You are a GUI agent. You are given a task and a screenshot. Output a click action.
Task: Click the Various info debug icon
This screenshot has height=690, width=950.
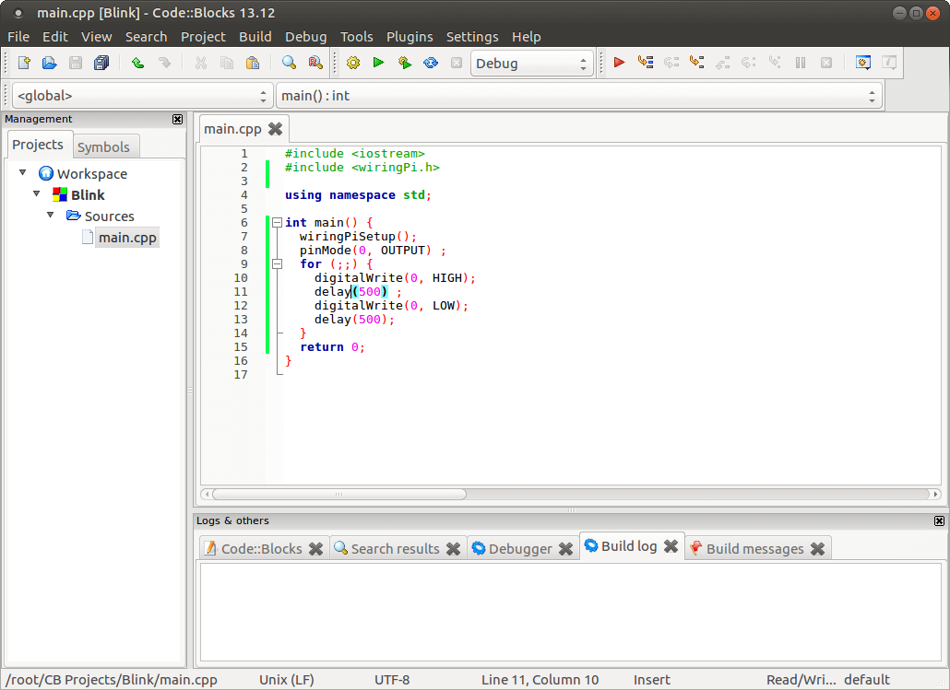[889, 63]
